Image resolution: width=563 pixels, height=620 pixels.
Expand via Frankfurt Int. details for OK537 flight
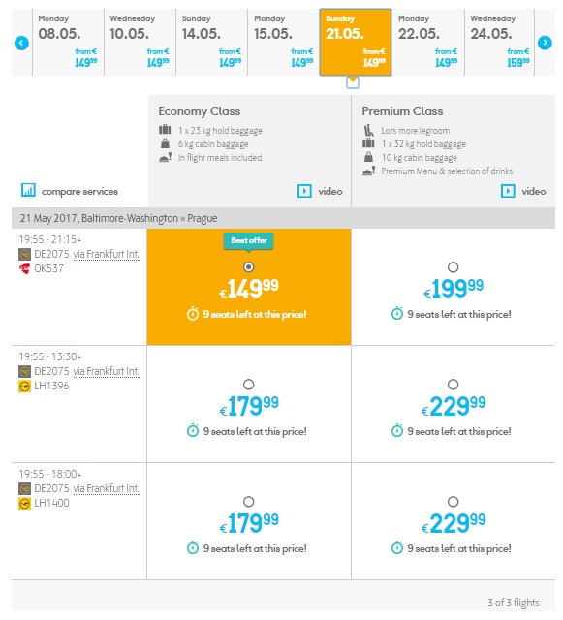pos(106,254)
